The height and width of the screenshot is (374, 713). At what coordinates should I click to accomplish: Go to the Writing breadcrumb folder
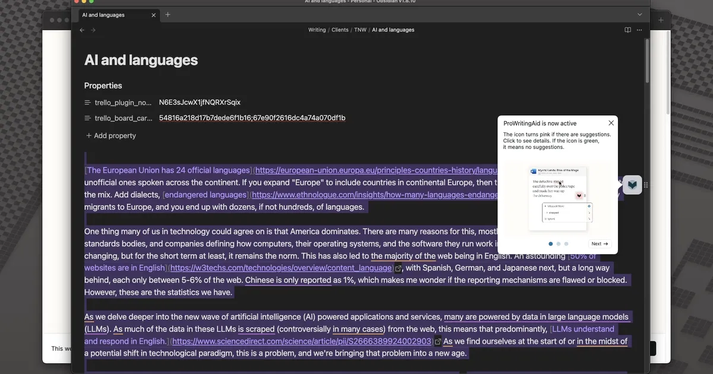click(x=317, y=30)
